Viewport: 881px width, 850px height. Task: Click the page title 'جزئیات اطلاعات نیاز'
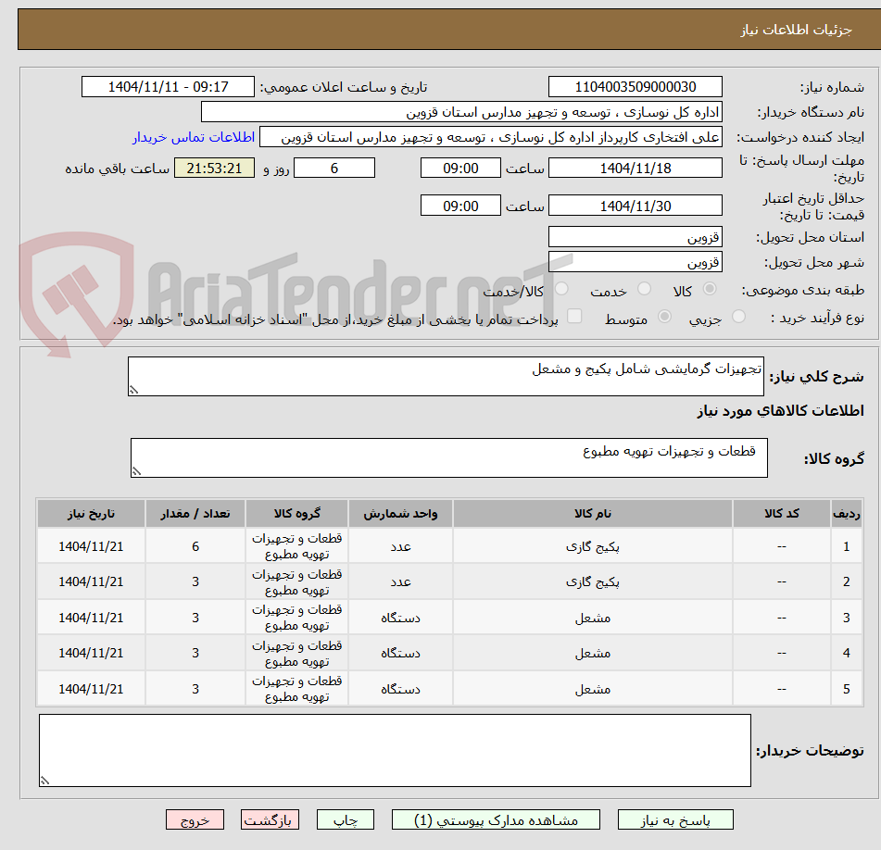[796, 30]
